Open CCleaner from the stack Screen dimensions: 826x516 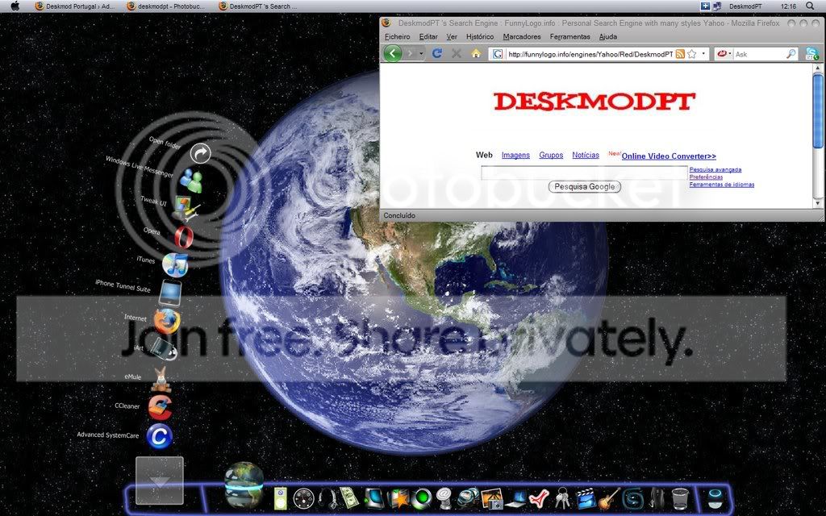click(x=161, y=408)
